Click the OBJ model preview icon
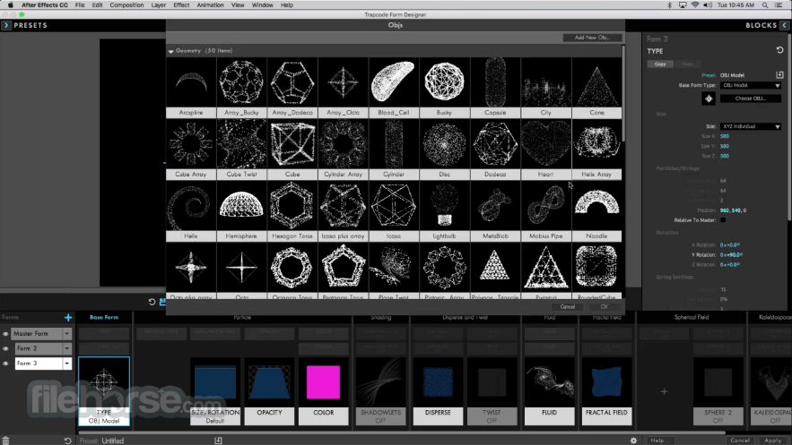 point(709,98)
